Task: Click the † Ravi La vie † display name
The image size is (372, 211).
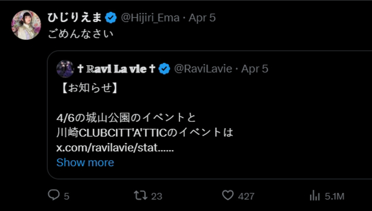Action: pos(116,69)
